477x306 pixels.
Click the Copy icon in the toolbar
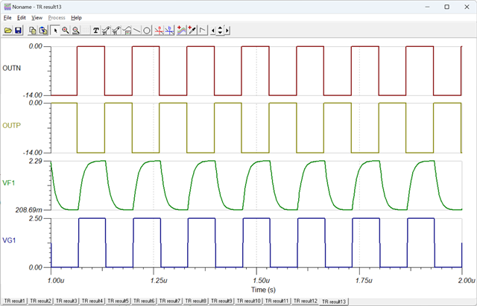33,31
